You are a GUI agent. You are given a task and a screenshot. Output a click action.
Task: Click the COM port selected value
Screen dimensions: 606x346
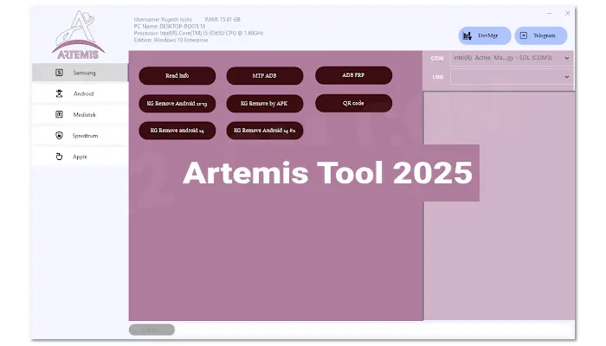503,58
